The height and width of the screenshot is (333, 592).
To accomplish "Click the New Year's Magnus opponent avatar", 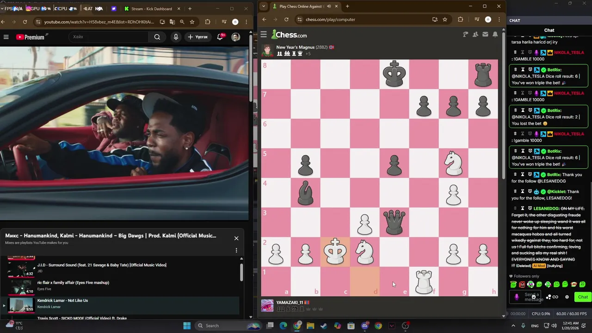I will (x=267, y=50).
